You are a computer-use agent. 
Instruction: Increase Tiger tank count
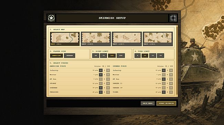click(x=171, y=92)
